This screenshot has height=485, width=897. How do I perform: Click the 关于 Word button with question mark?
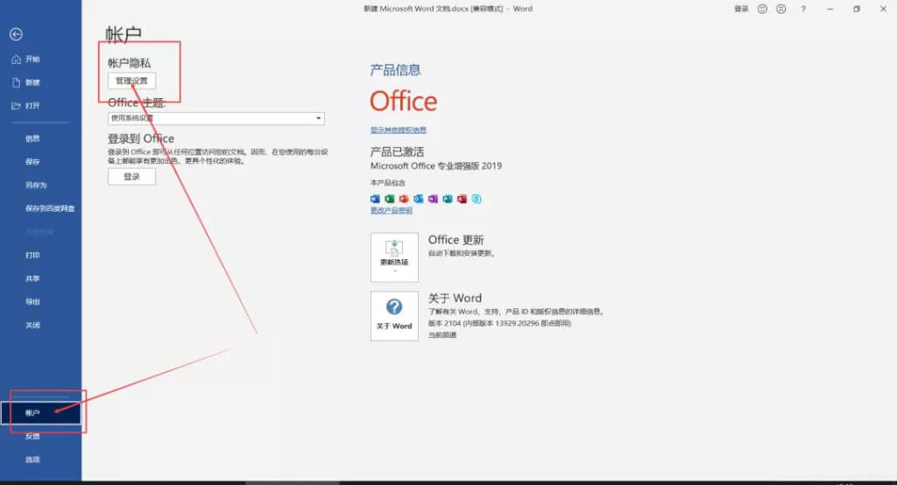pyautogui.click(x=394, y=316)
